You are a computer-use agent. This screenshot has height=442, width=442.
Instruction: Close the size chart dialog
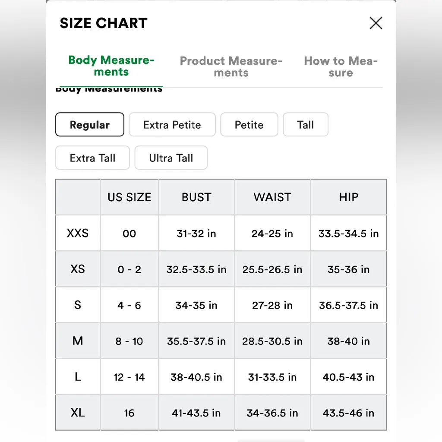tap(376, 23)
